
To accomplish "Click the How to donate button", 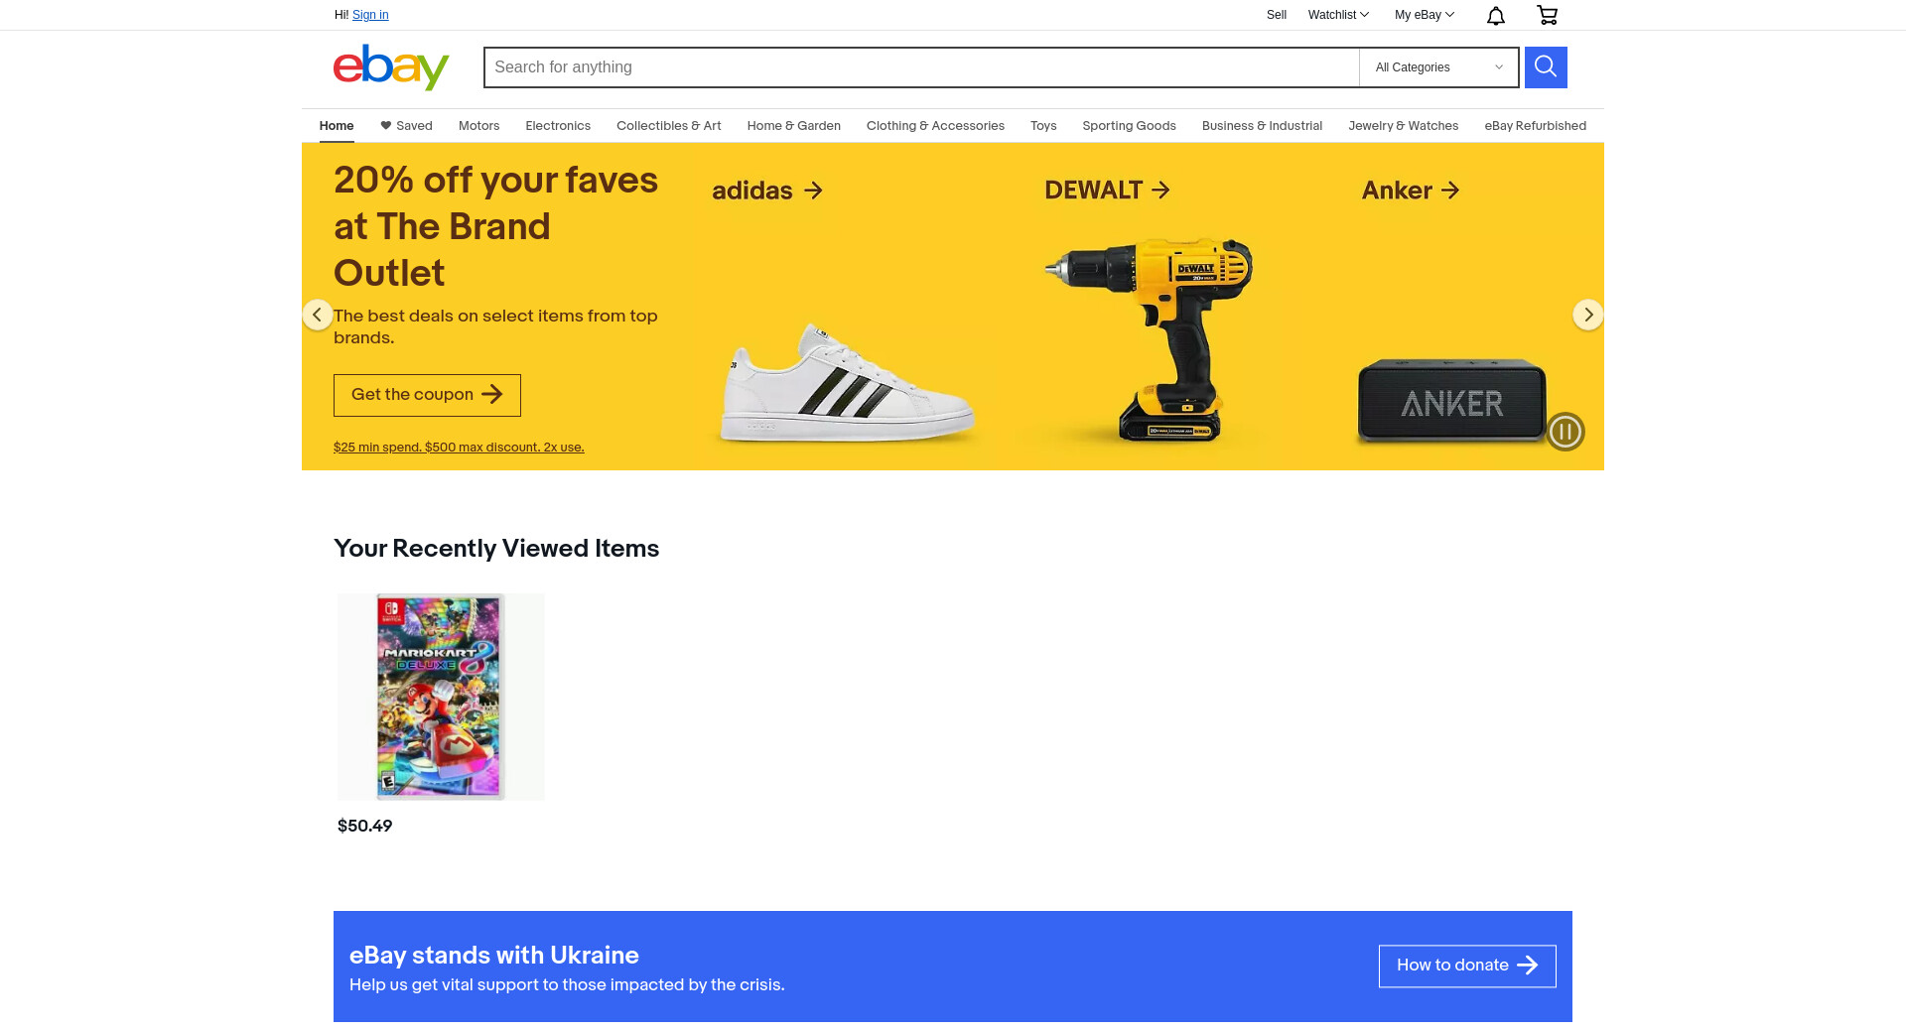I will (1467, 967).
